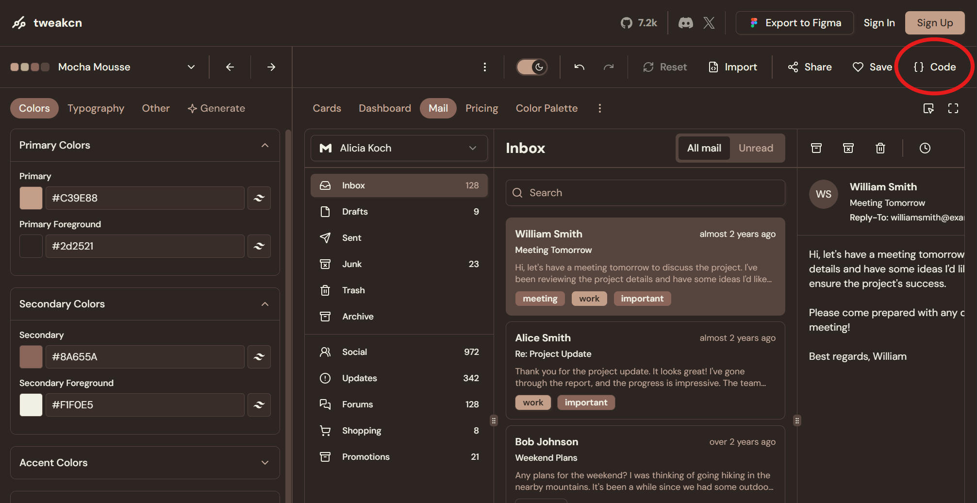This screenshot has height=503, width=977.
Task: Open Tailwind color picker for Primary Foreground
Action: click(x=259, y=246)
